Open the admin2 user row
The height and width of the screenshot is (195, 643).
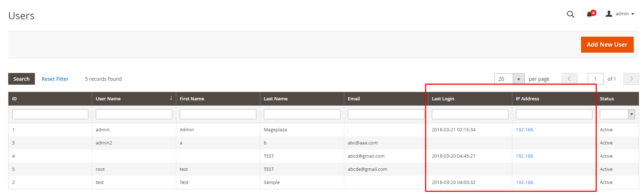point(323,143)
